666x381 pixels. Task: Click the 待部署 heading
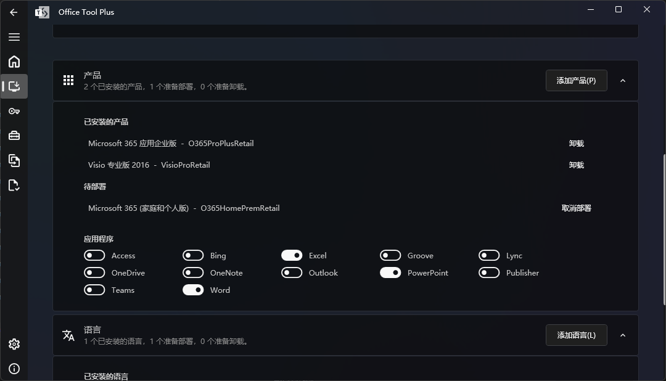95,186
